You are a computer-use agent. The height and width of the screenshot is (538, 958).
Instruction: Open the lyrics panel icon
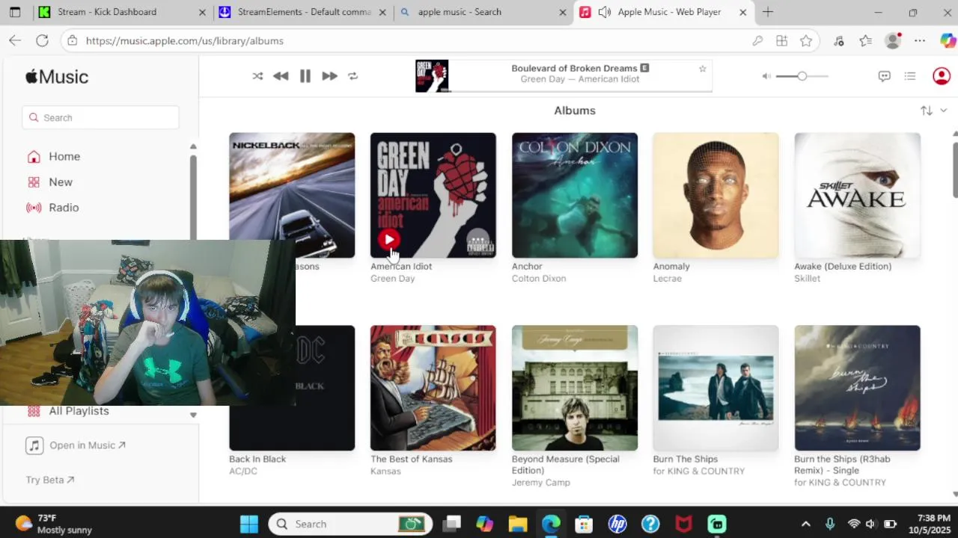[885, 76]
